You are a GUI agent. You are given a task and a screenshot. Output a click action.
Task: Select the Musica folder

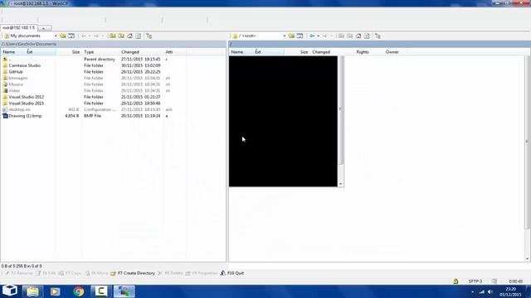coord(16,84)
